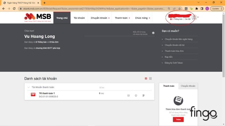This screenshot has height=126, width=225.
Task: Select the Thanh toán widget tab
Action: pyautogui.click(x=169, y=86)
